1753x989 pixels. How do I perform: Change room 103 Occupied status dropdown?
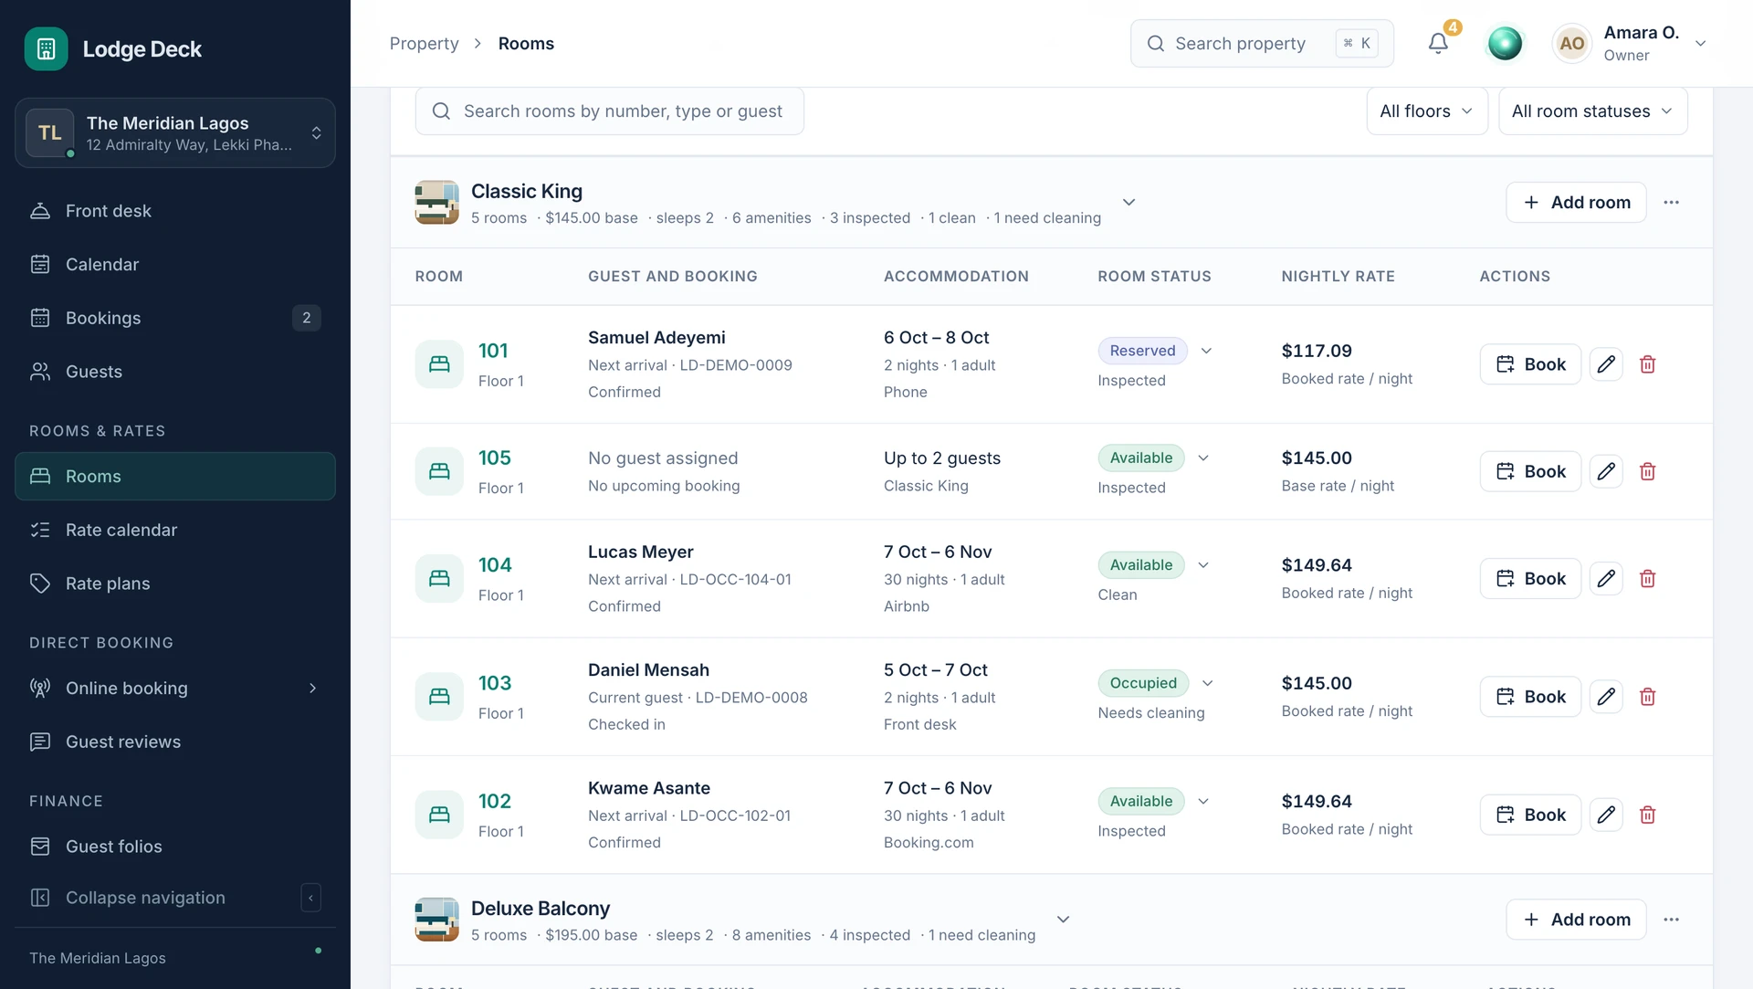click(1157, 683)
